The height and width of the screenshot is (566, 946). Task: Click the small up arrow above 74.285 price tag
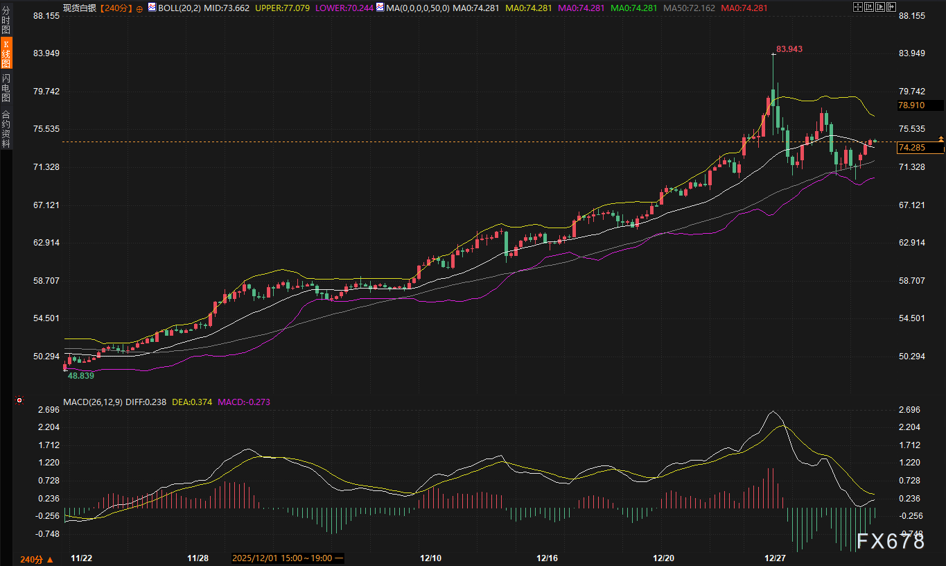940,139
